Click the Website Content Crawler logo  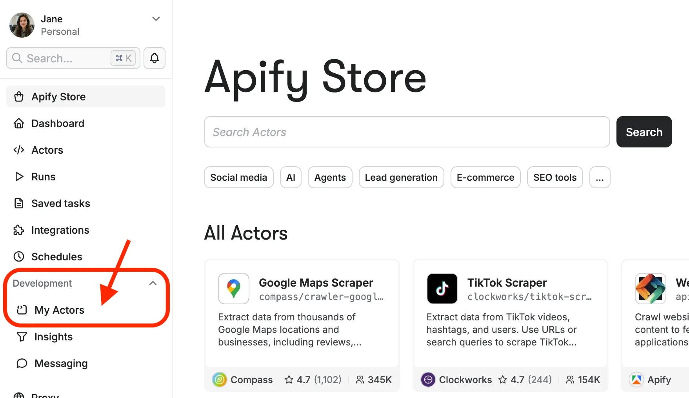(x=651, y=289)
